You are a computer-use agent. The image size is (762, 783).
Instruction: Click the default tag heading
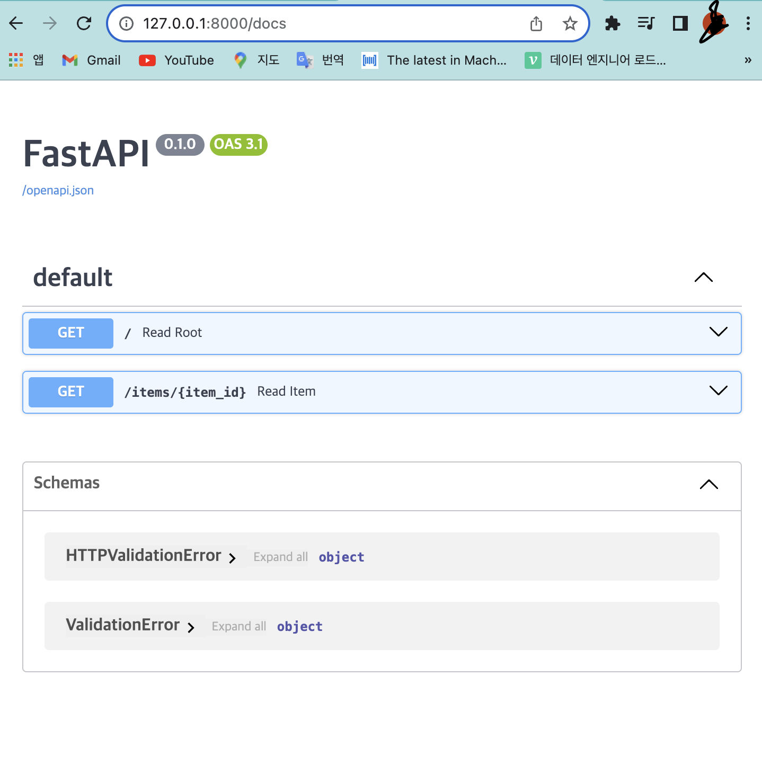[x=73, y=277]
